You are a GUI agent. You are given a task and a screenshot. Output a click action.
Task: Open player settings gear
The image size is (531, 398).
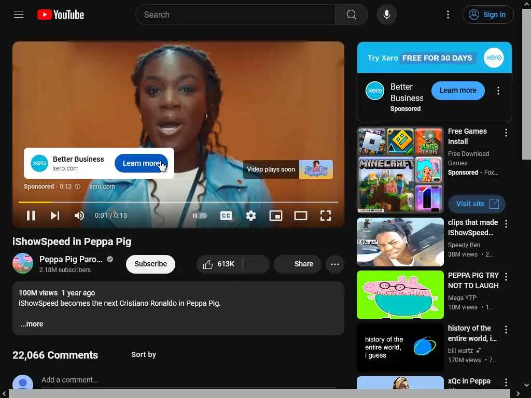(250, 216)
